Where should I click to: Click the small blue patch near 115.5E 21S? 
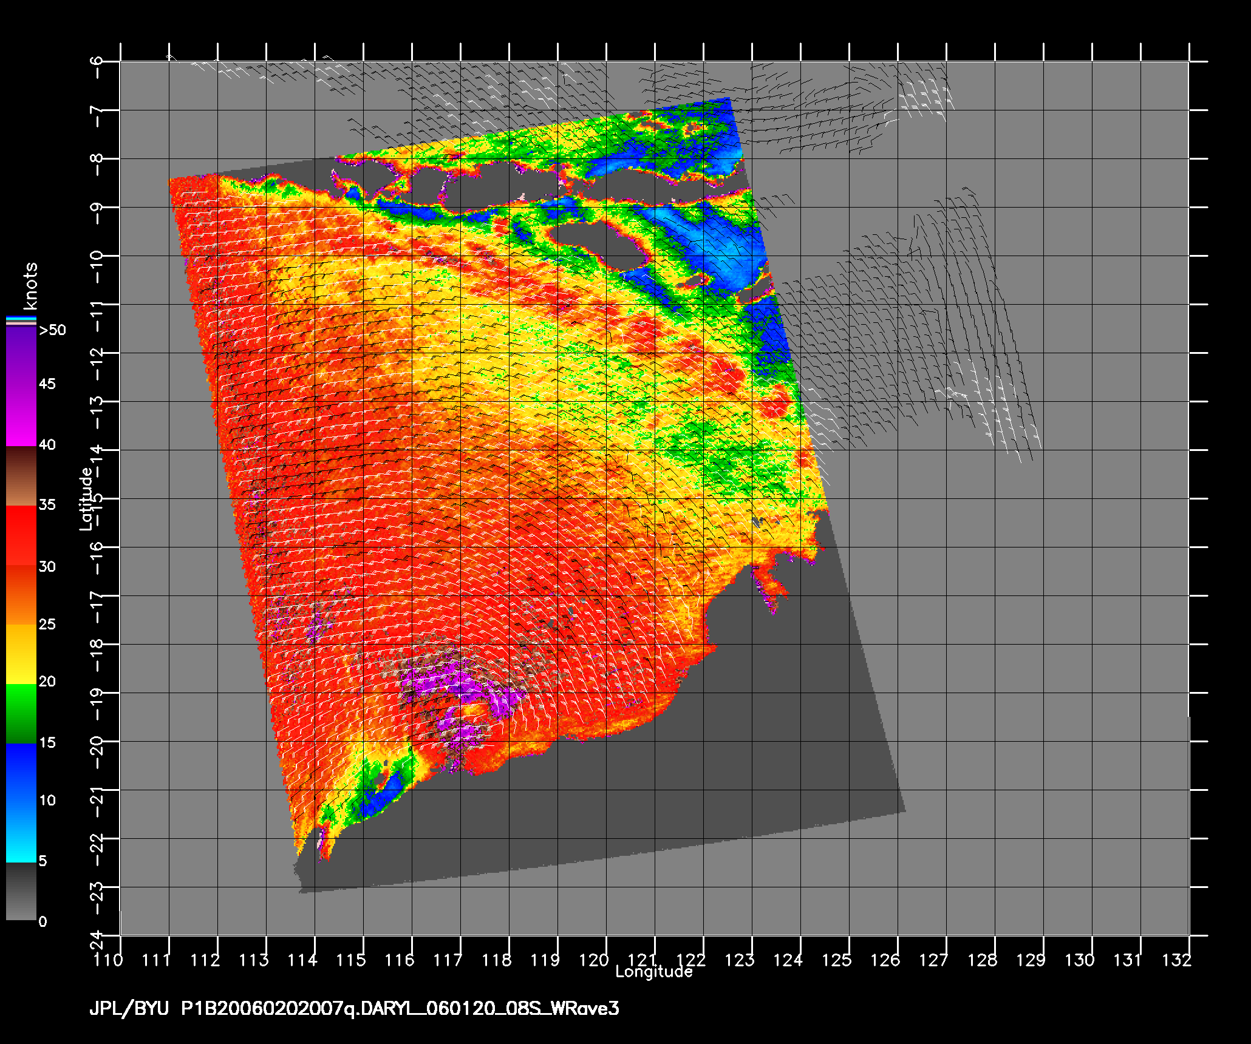coord(383,795)
